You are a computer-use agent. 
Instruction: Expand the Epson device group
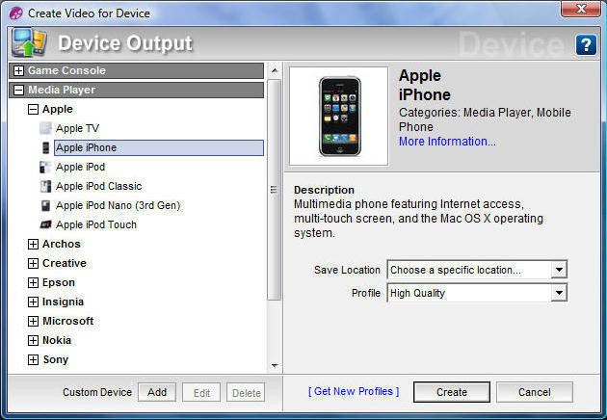coord(34,282)
